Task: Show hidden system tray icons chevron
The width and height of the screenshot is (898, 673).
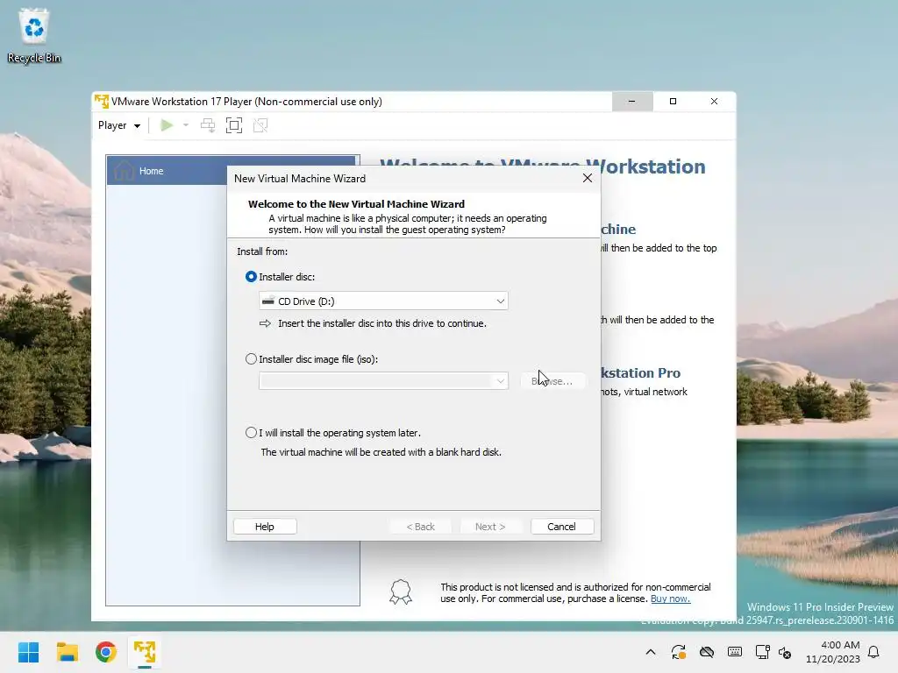Action: [651, 652]
